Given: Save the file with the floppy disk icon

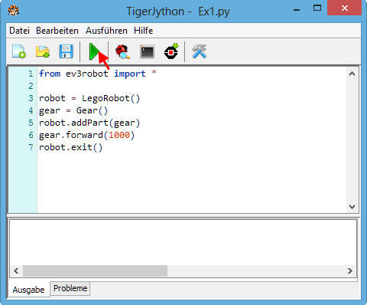Looking at the screenshot, I should pyautogui.click(x=67, y=51).
